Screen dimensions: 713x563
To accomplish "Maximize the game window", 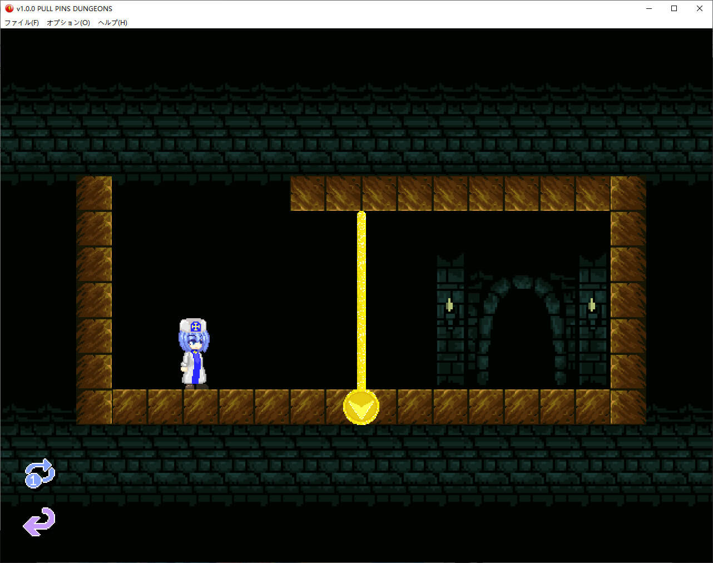I will (674, 8).
